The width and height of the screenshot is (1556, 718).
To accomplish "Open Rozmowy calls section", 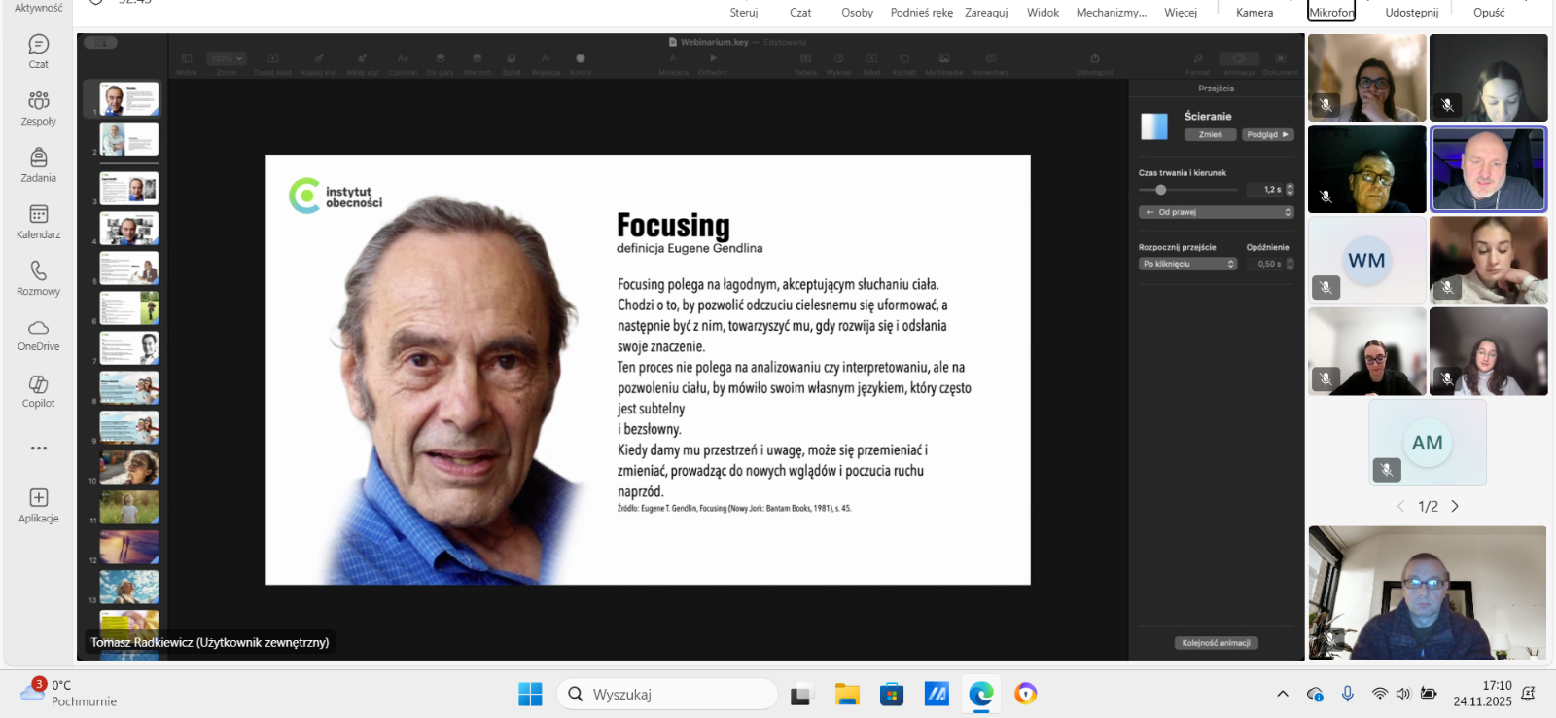I will 38,277.
